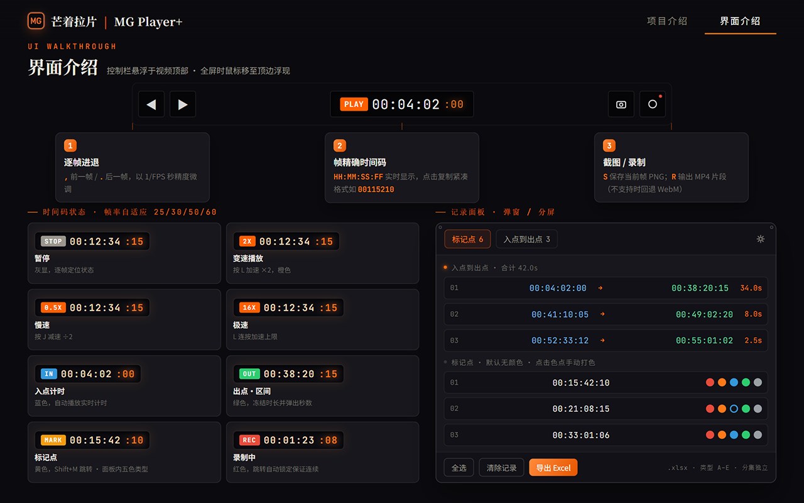Screen dimensions: 804x503
Task: Pick orange color for marker 00:21:08:15
Action: coord(722,409)
